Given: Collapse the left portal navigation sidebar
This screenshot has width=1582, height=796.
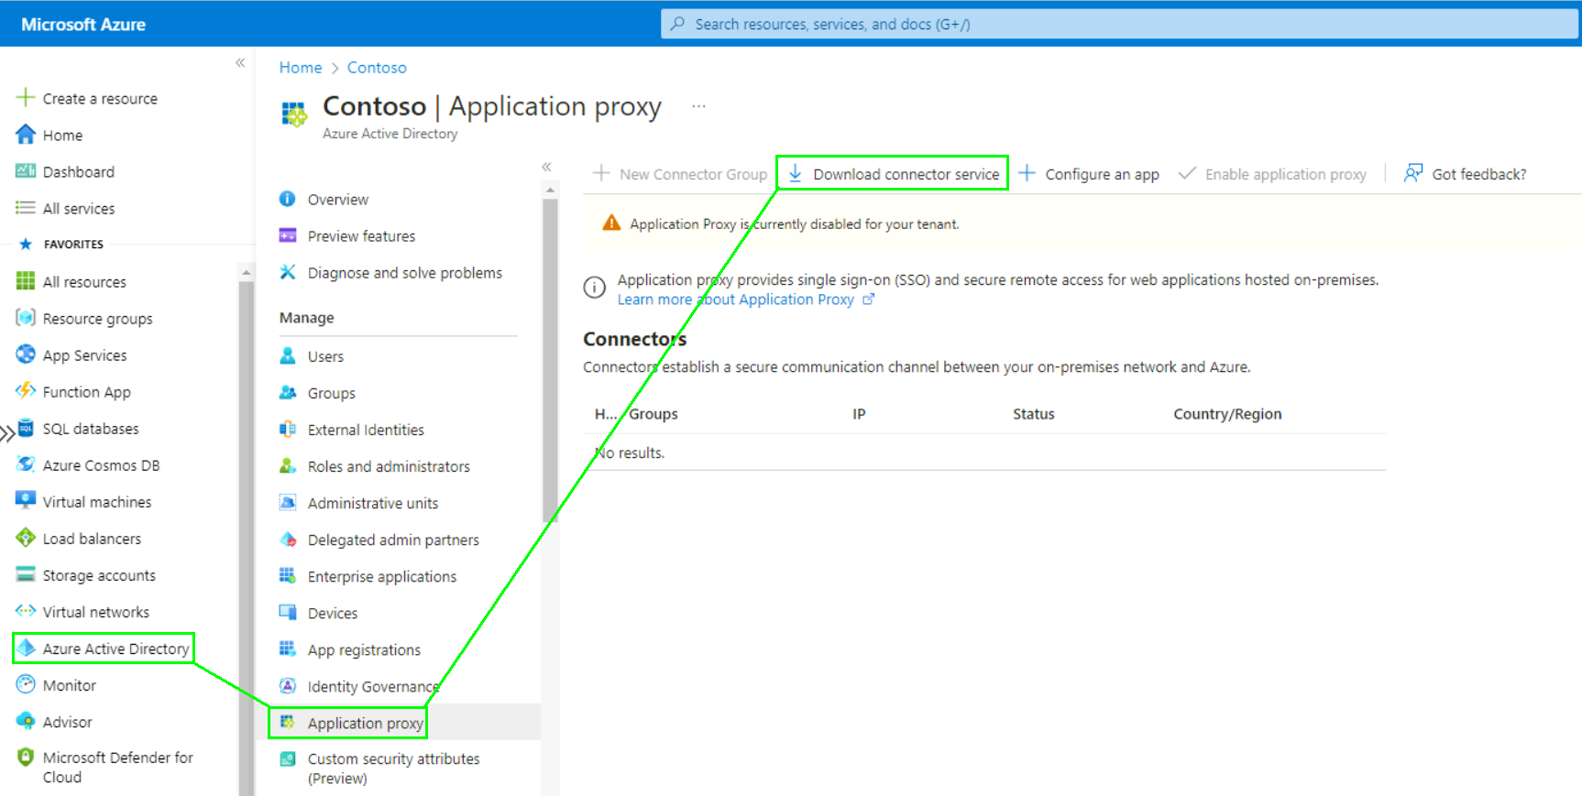Looking at the screenshot, I should (x=240, y=62).
